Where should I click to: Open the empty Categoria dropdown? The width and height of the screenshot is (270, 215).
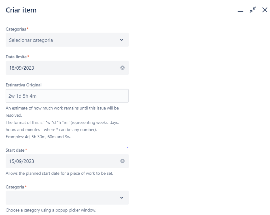click(67, 198)
